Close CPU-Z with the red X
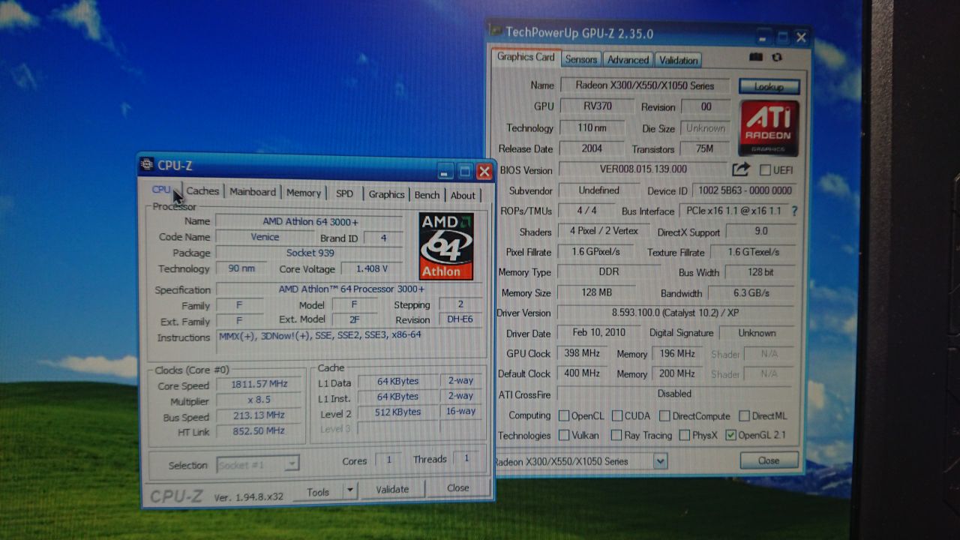 click(484, 172)
